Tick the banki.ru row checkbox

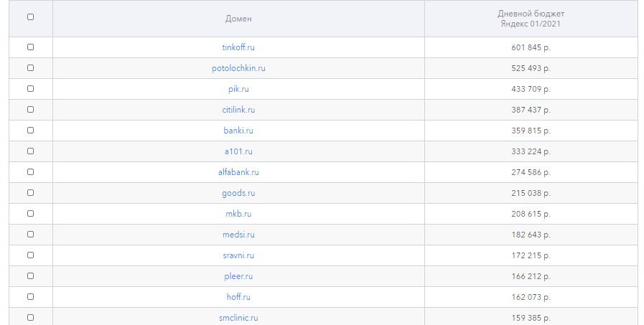30,130
